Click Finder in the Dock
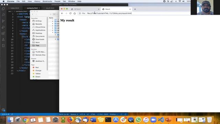Image resolution: width=220 pixels, height=124 pixels. (10, 120)
